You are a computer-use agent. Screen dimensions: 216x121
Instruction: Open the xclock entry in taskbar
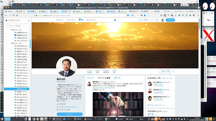[x=119, y=119]
